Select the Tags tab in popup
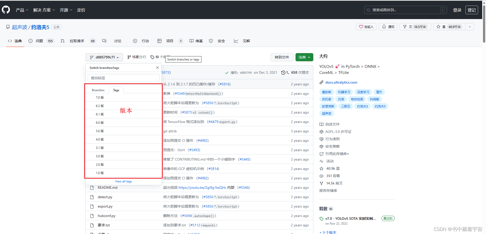 pyautogui.click(x=116, y=90)
